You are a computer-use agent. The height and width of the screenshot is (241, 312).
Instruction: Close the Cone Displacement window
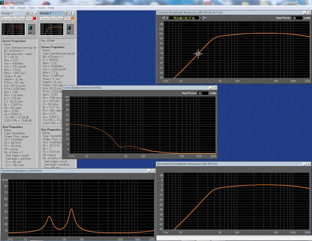pos(215,88)
